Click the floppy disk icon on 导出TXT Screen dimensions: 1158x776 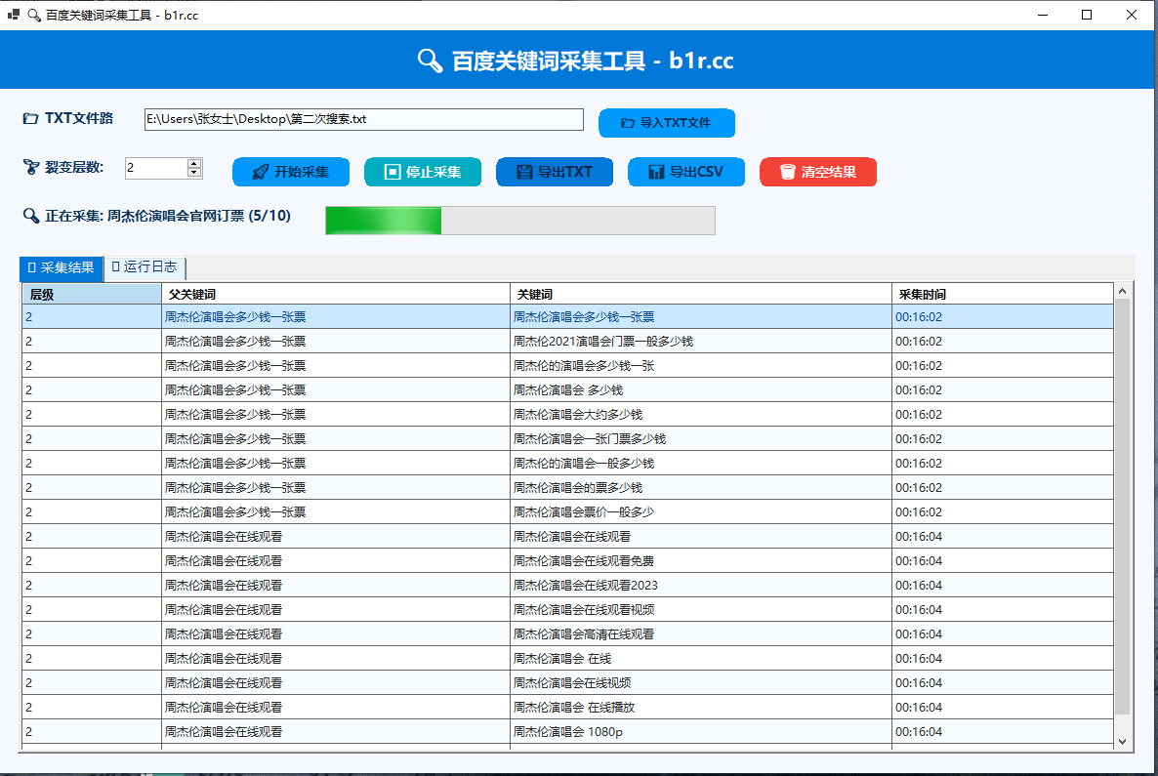pos(524,173)
